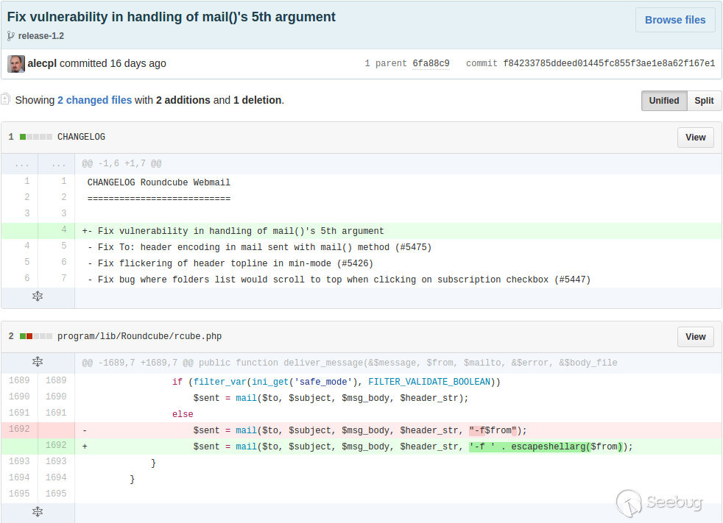
Task: Click the Browse files button
Action: 674,20
